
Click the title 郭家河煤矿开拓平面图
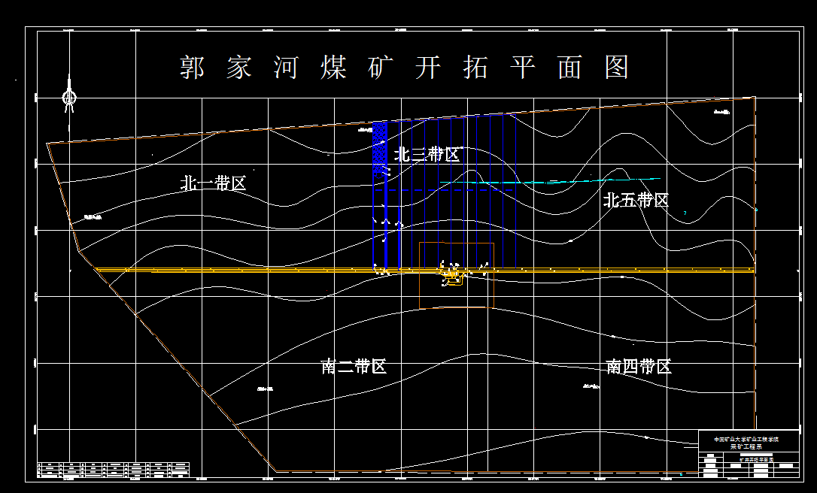coord(406,66)
